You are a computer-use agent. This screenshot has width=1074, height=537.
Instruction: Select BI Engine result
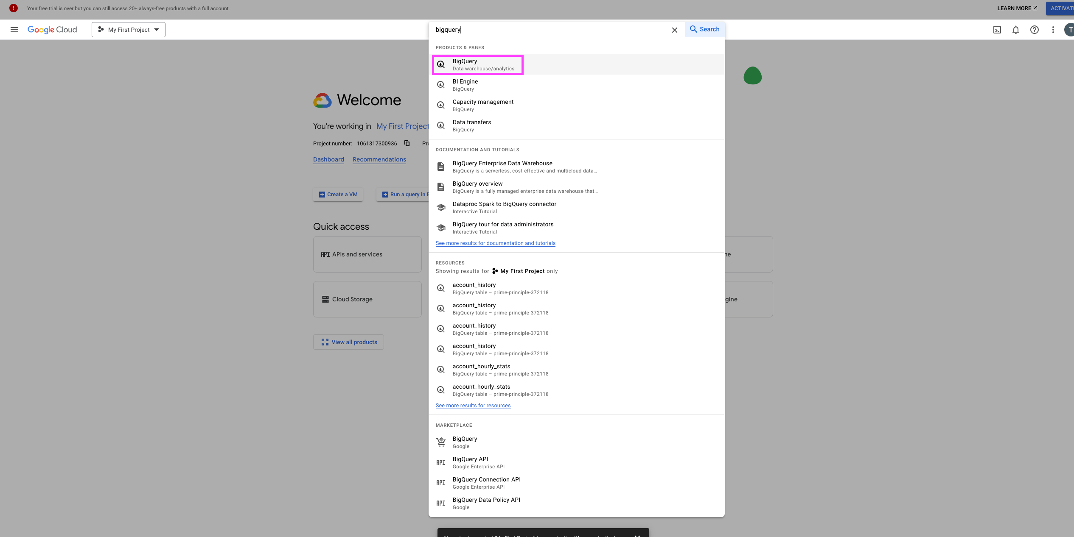(577, 85)
